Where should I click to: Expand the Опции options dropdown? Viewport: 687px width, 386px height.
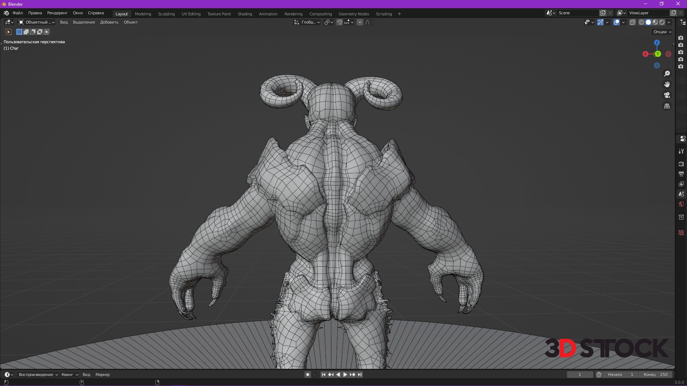pos(662,32)
